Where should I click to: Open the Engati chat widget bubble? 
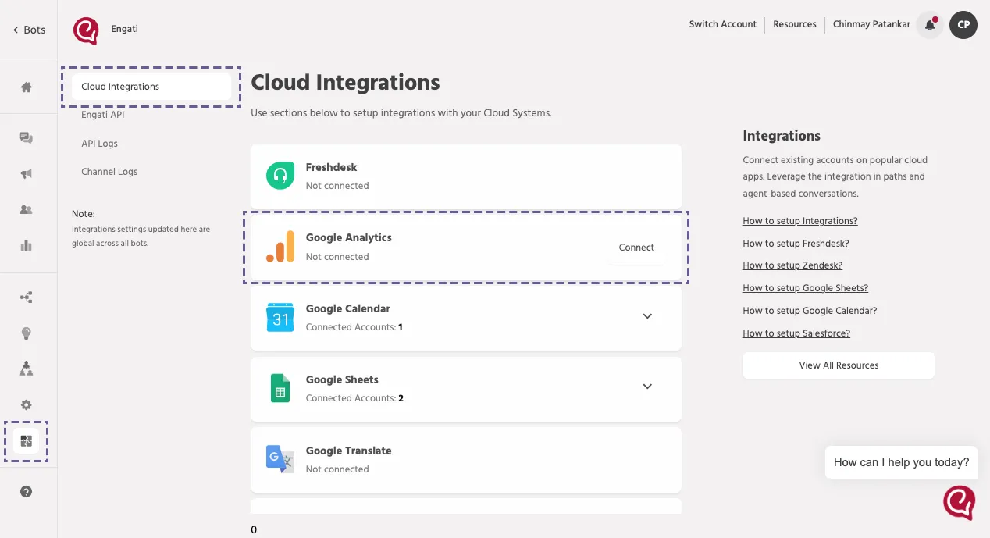pos(960,502)
